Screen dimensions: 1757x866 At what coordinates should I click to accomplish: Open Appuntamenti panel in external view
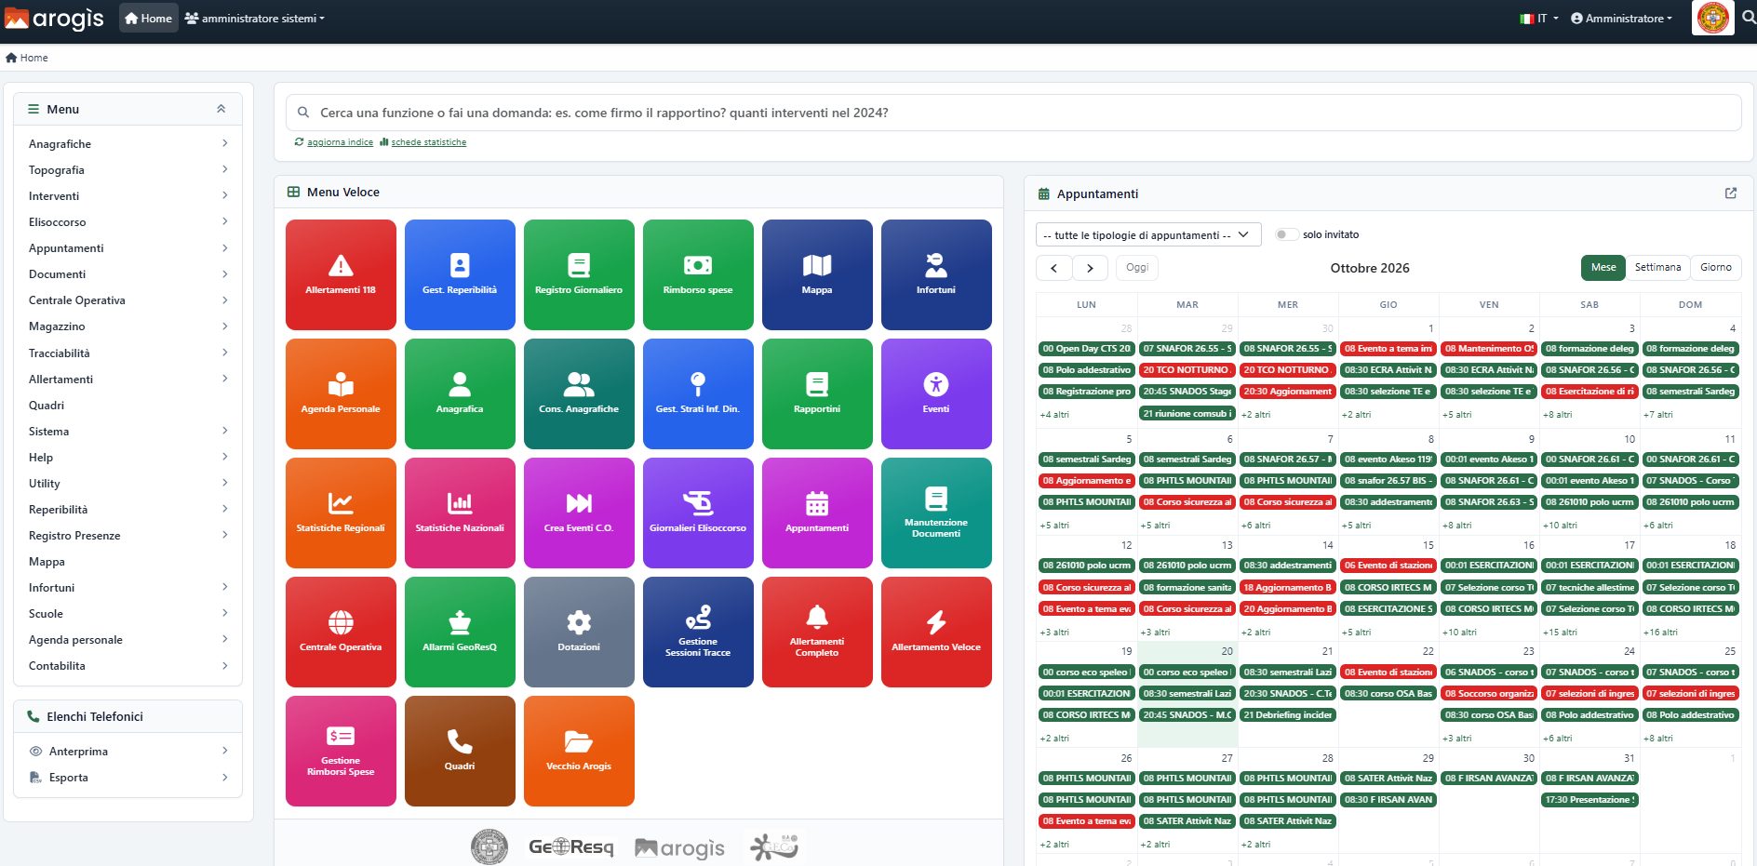click(x=1731, y=193)
